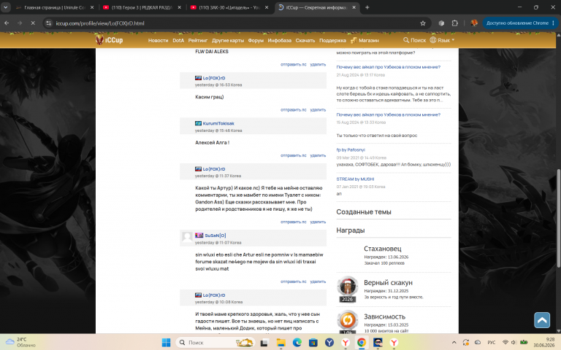This screenshot has width=561, height=350.
Task: Open the tab search chevron
Action: tap(5, 7)
